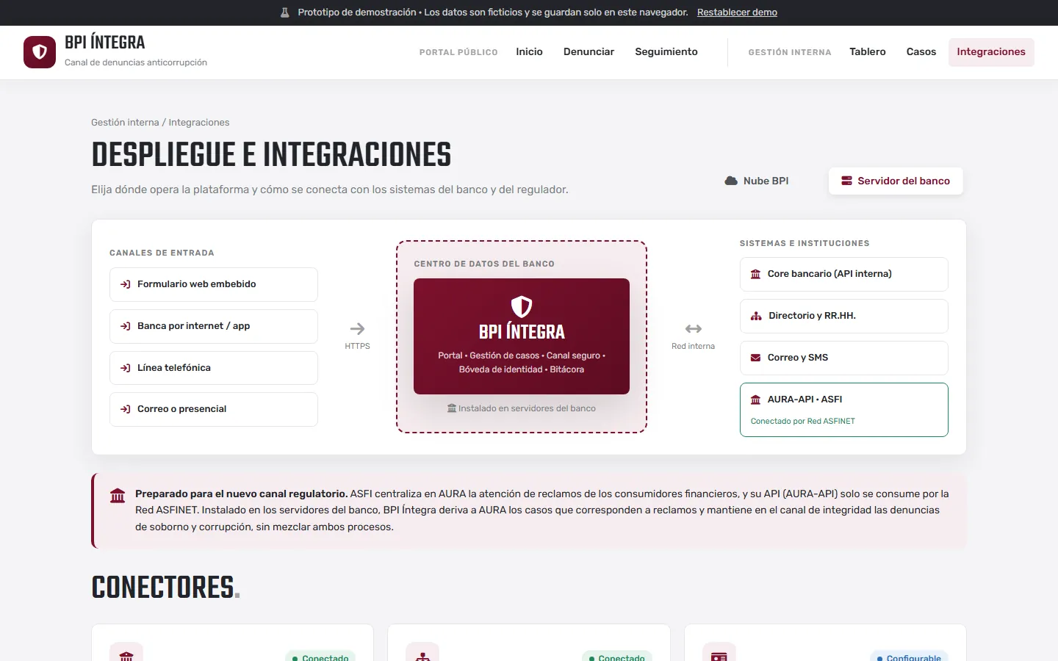Click the Correo o presencial channel

pyautogui.click(x=214, y=409)
